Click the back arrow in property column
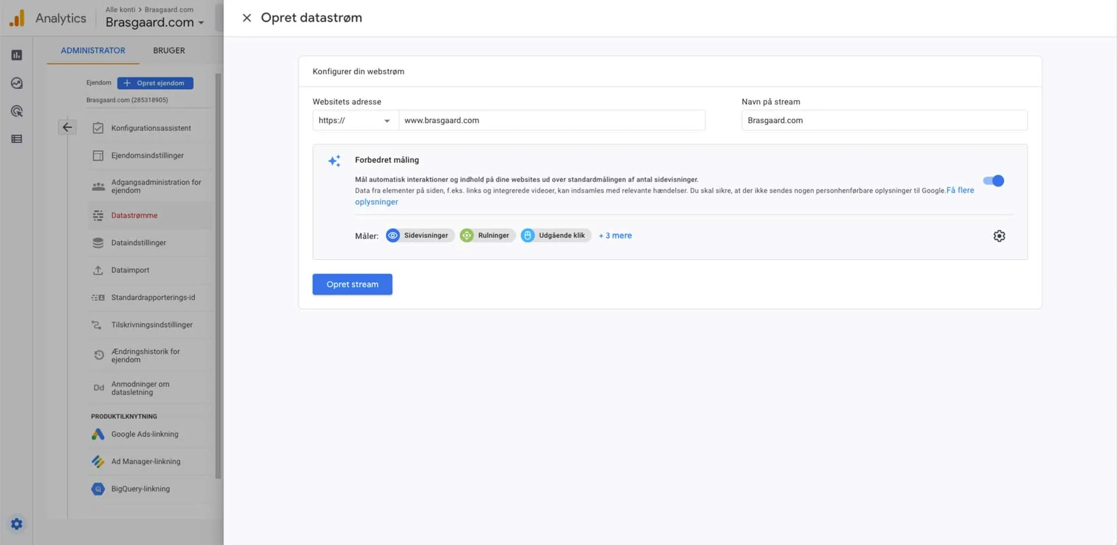The height and width of the screenshot is (545, 1117). [67, 127]
